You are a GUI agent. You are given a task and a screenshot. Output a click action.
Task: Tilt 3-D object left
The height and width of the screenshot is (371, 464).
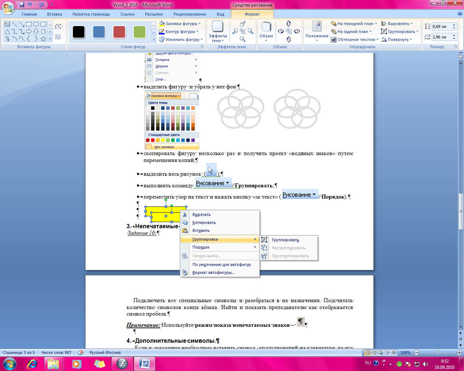click(281, 32)
